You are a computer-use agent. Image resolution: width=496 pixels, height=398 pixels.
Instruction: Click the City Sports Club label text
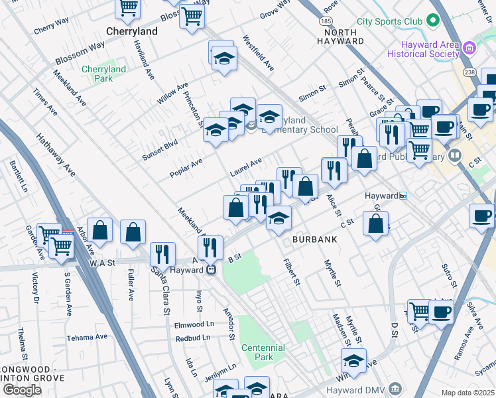coord(389,21)
